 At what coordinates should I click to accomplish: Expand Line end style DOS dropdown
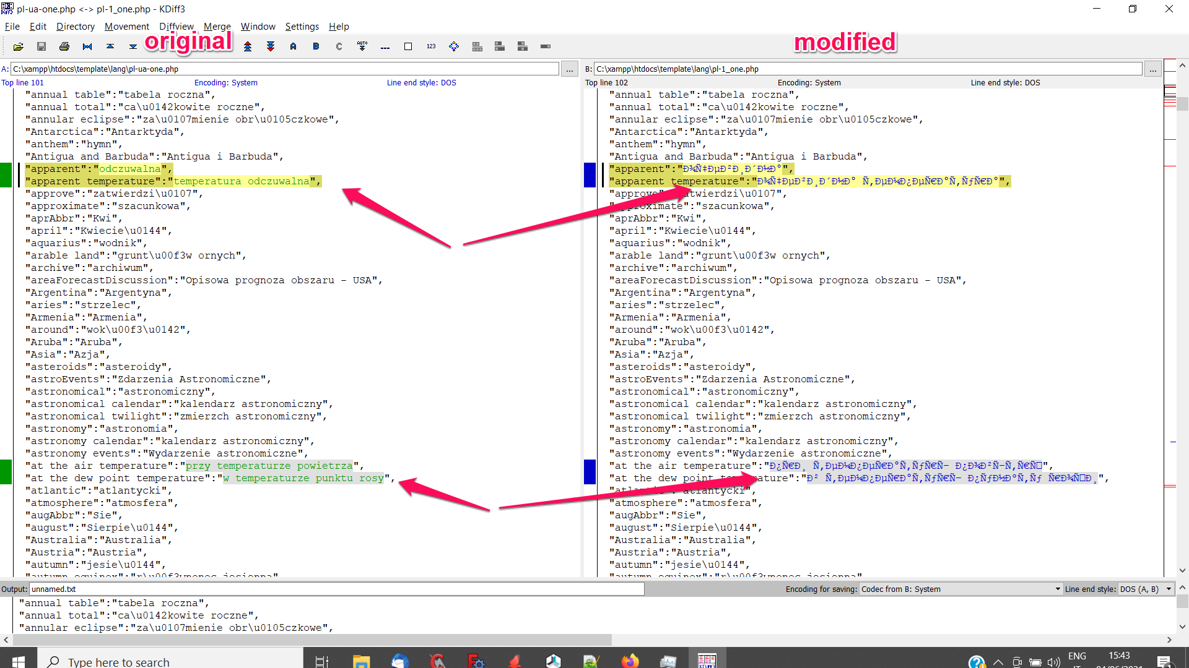[x=1146, y=589]
